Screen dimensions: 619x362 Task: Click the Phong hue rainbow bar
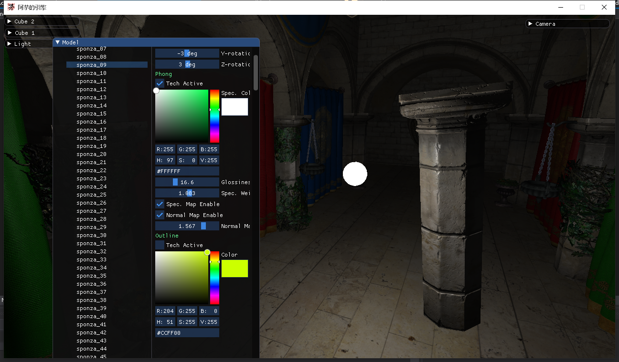pyautogui.click(x=214, y=116)
